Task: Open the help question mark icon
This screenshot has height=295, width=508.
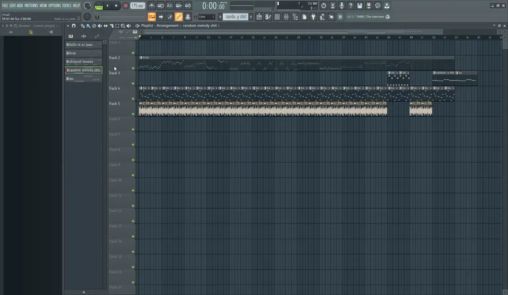Action: (351, 6)
